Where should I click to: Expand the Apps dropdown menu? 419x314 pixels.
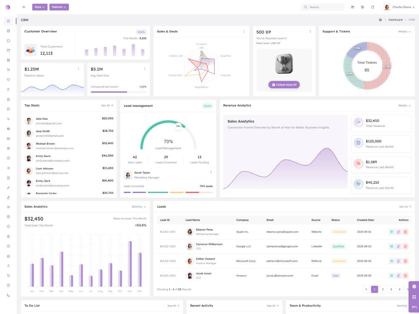[40, 7]
